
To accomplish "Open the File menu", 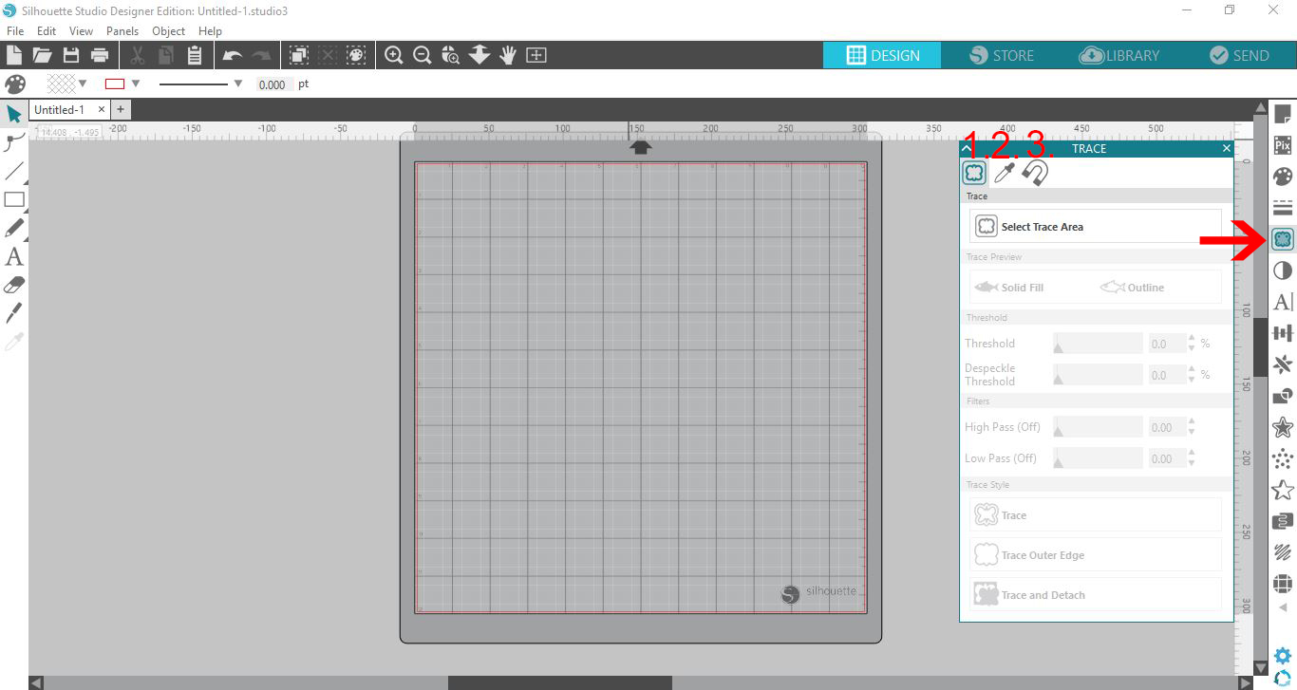I will 15,31.
